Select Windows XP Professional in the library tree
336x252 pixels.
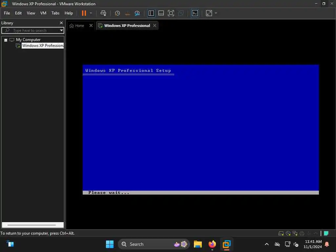(43, 46)
